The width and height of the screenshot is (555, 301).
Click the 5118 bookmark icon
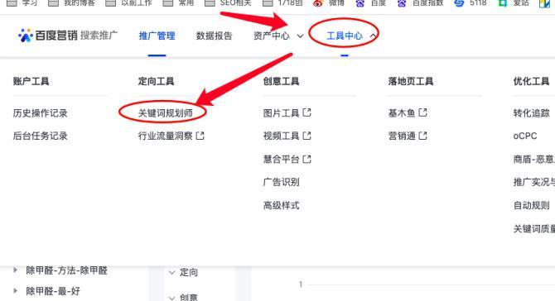459,3
